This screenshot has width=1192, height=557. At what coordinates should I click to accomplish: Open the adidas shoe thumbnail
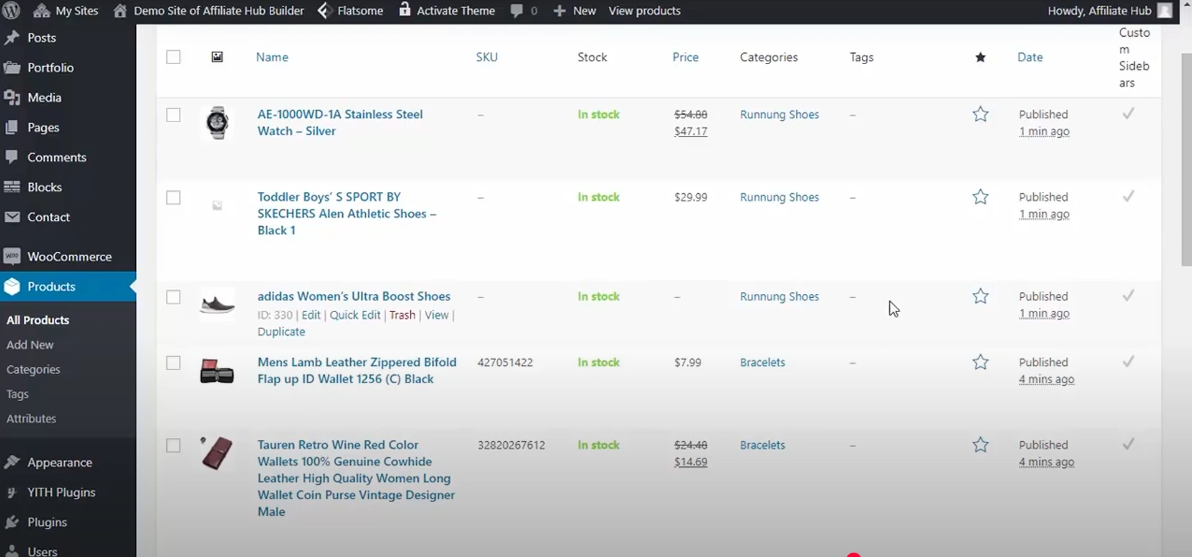pyautogui.click(x=217, y=305)
